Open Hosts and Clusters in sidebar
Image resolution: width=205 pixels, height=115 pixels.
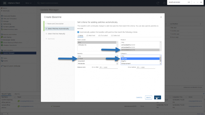pos(9,16)
